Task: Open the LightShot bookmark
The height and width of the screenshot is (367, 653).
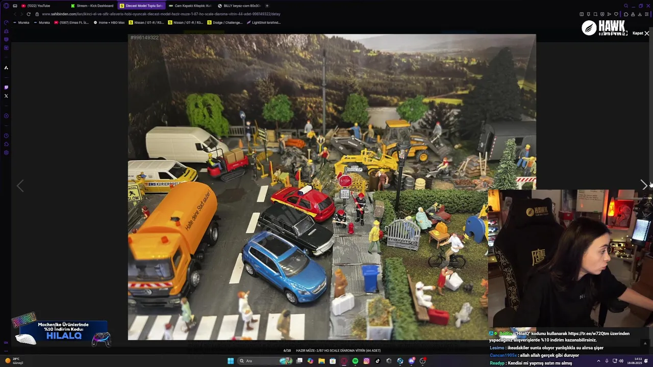Action: pyautogui.click(x=263, y=22)
